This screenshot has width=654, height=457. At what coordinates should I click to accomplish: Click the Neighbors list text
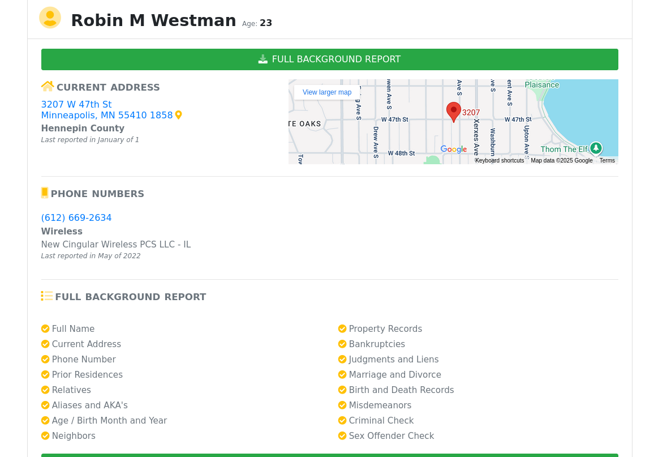(x=74, y=435)
